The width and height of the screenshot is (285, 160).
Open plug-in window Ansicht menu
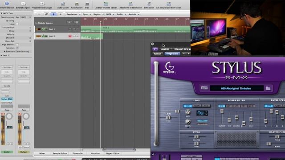(166, 49)
